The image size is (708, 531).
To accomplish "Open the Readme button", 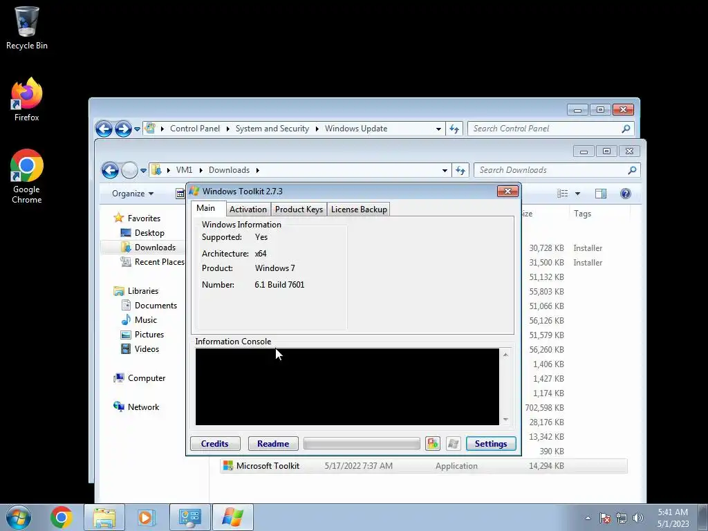I will (273, 443).
